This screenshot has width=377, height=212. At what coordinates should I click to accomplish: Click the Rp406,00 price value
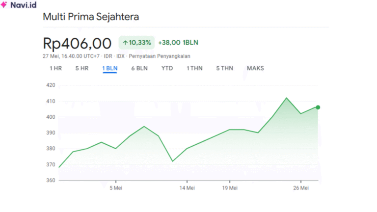77,43
